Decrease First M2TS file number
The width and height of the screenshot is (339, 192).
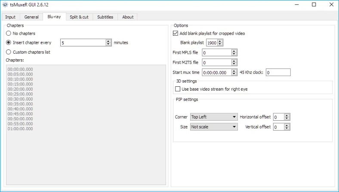pos(234,64)
